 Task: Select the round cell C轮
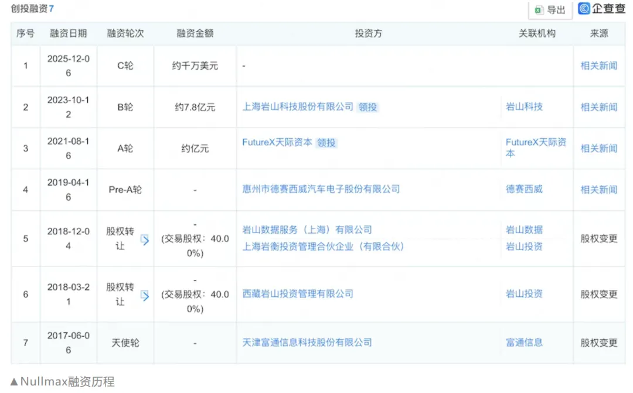(125, 66)
